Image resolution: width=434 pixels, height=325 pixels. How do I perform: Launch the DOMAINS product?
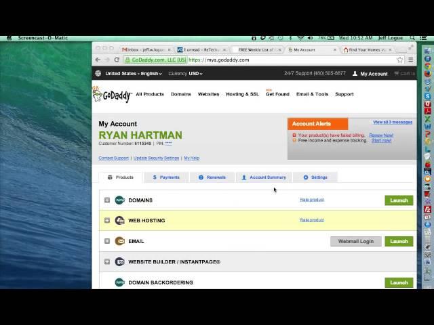coord(399,200)
